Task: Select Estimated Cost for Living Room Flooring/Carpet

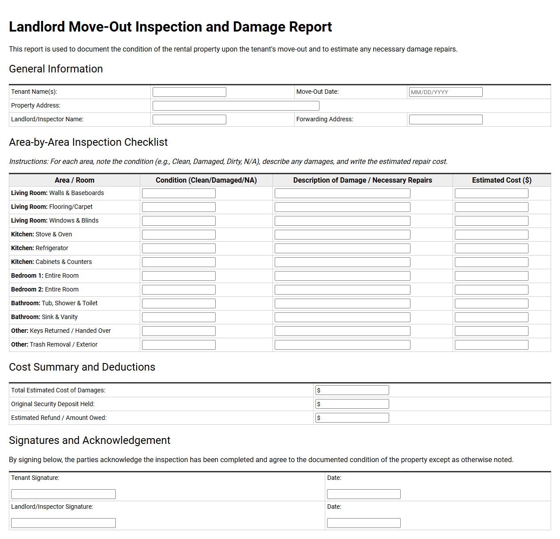Action: tap(492, 207)
